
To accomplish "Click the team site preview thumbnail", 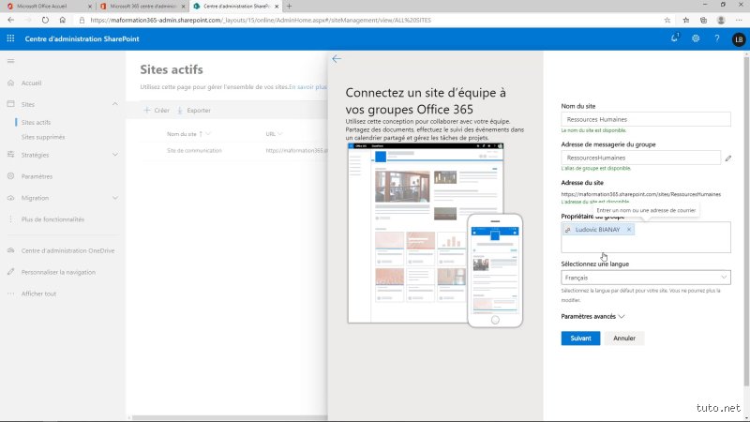I will (x=435, y=235).
